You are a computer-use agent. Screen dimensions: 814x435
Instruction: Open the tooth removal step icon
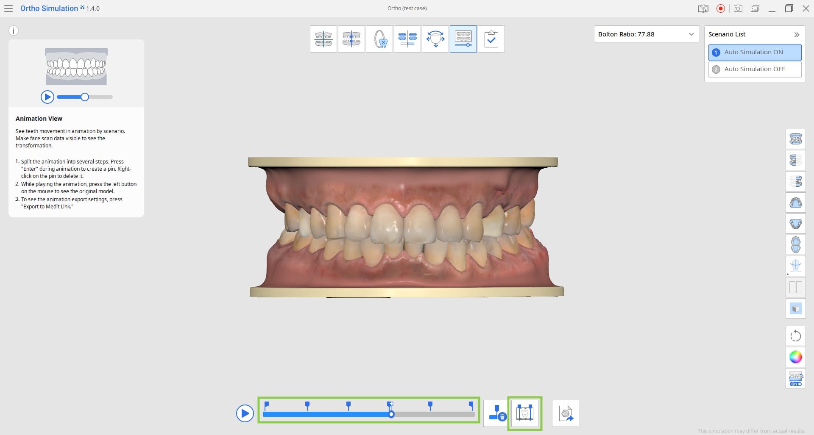point(379,39)
